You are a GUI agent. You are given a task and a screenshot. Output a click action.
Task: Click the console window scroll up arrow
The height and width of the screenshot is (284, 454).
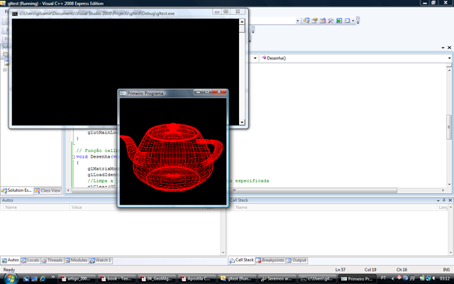[x=242, y=22]
